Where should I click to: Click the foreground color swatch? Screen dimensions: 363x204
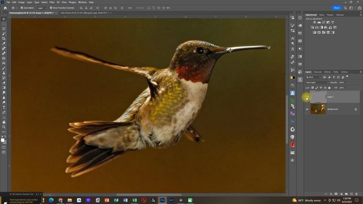point(2,140)
